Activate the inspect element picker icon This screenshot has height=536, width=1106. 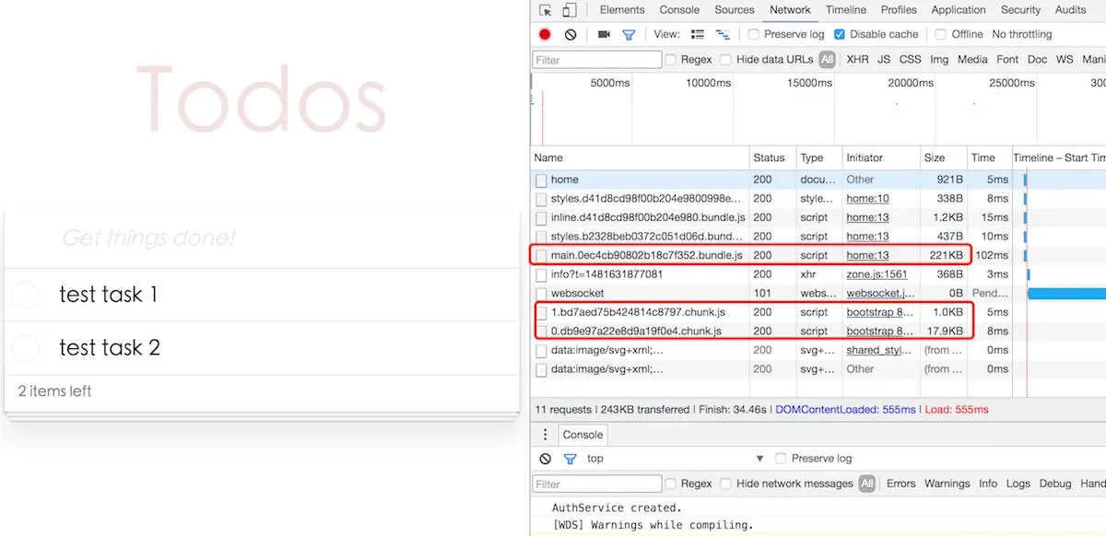[546, 10]
